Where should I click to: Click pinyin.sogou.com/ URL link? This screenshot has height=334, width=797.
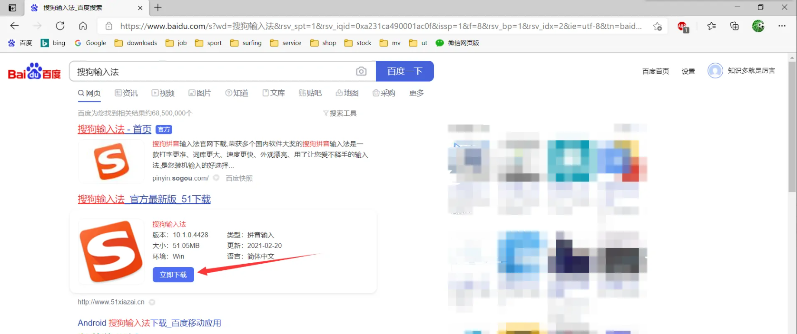(180, 178)
